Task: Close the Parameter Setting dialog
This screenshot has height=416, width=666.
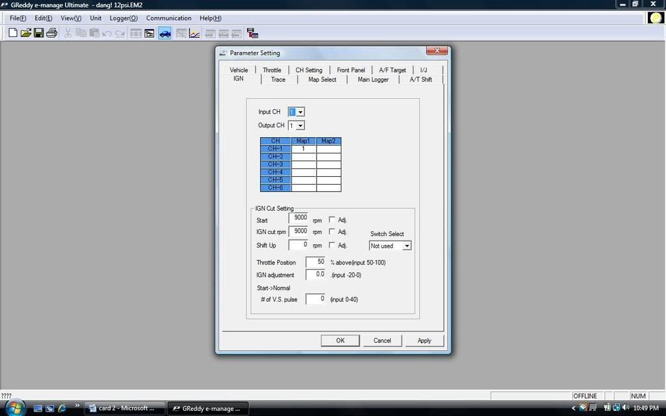Action: point(436,51)
